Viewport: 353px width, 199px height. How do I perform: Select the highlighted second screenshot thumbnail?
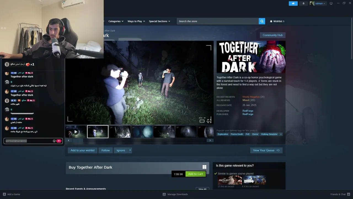98,132
